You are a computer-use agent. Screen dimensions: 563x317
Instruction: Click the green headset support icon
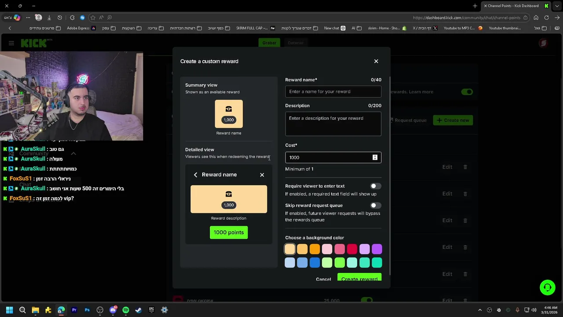(x=548, y=288)
